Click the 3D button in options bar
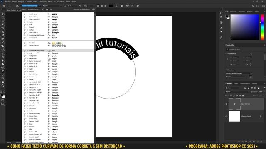266x149 pixels. pos(138,6)
